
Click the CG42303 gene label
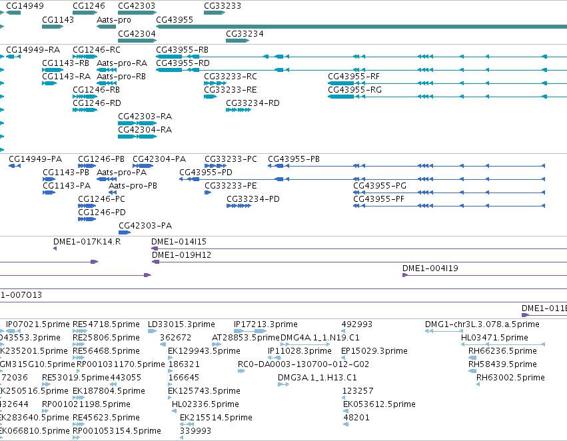click(137, 6)
